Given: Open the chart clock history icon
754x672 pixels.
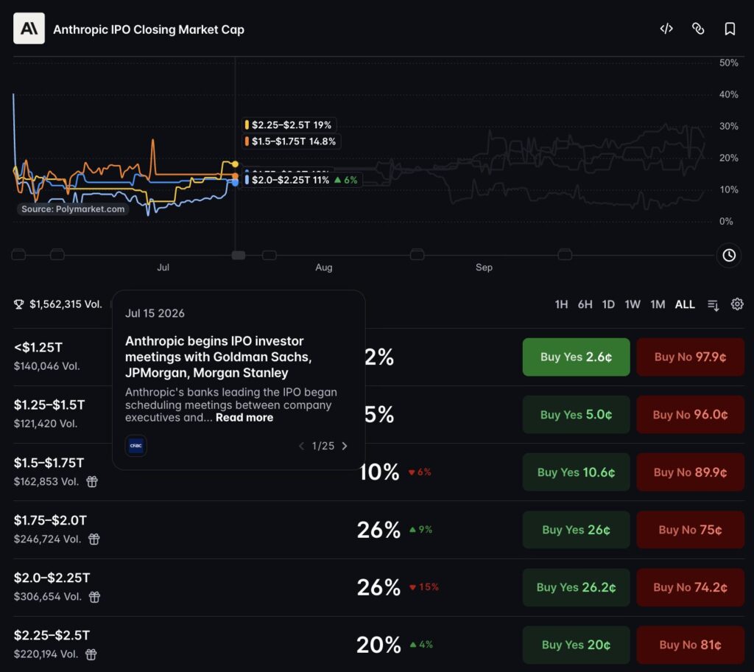Looking at the screenshot, I should (x=728, y=255).
